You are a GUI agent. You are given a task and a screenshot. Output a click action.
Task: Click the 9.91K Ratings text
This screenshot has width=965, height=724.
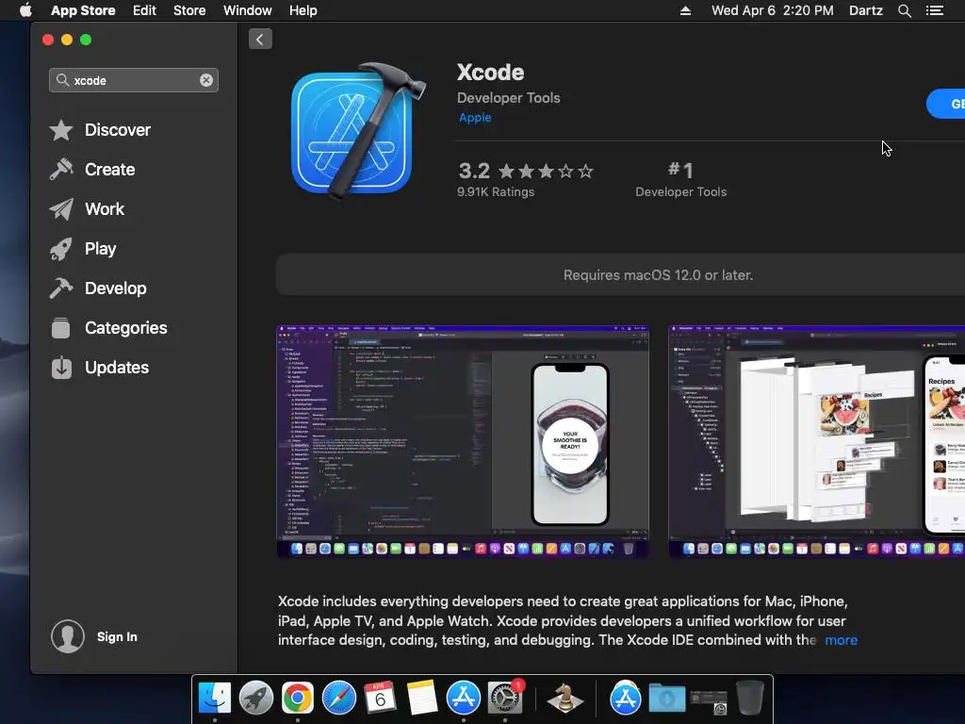coord(496,192)
